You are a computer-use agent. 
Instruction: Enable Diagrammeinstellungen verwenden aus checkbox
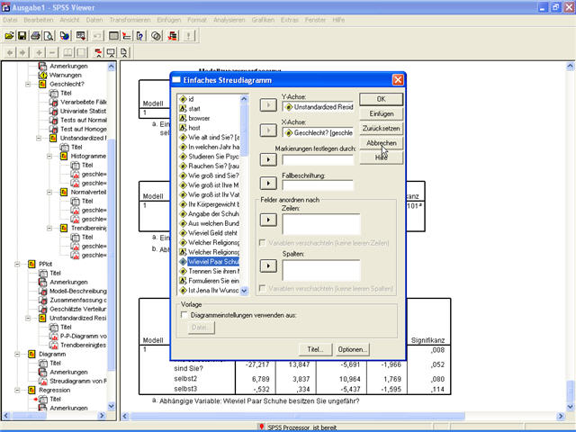(185, 317)
